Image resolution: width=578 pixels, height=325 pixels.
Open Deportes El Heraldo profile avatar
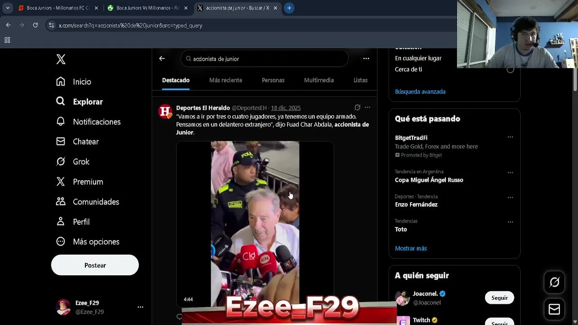165,111
